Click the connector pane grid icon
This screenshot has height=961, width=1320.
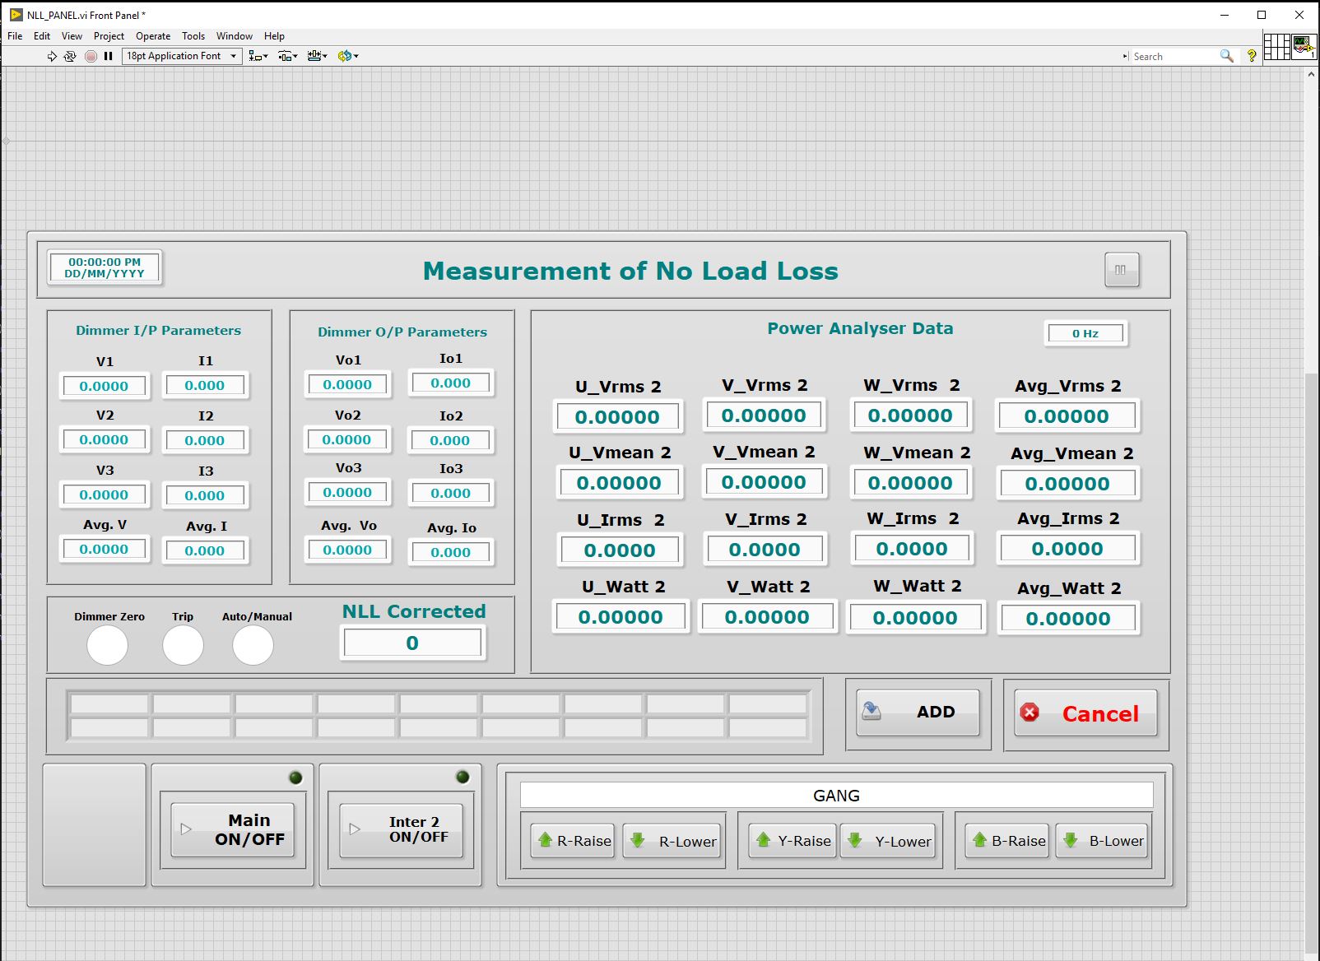[1276, 47]
